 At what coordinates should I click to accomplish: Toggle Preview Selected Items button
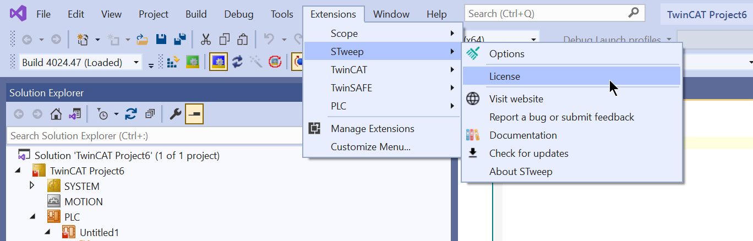click(x=194, y=114)
